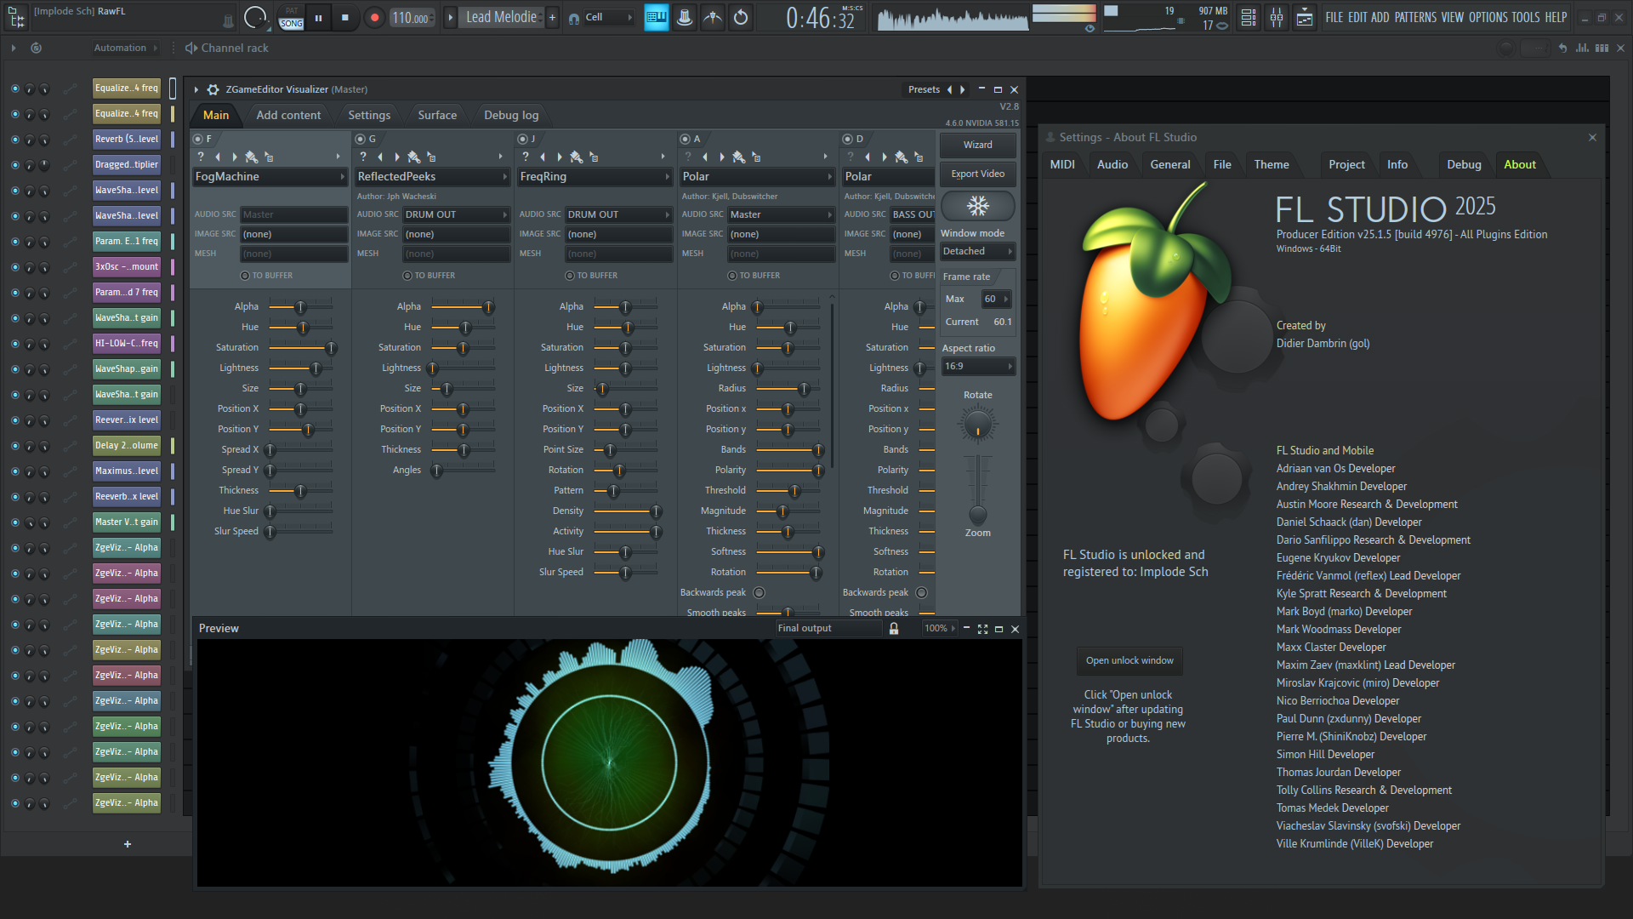Click the fullscreen icon in Preview header

click(982, 629)
